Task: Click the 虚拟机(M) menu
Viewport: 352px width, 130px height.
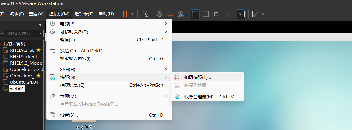Action: 59,14
